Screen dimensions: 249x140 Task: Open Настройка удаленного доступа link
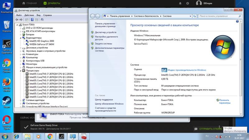[106, 38]
